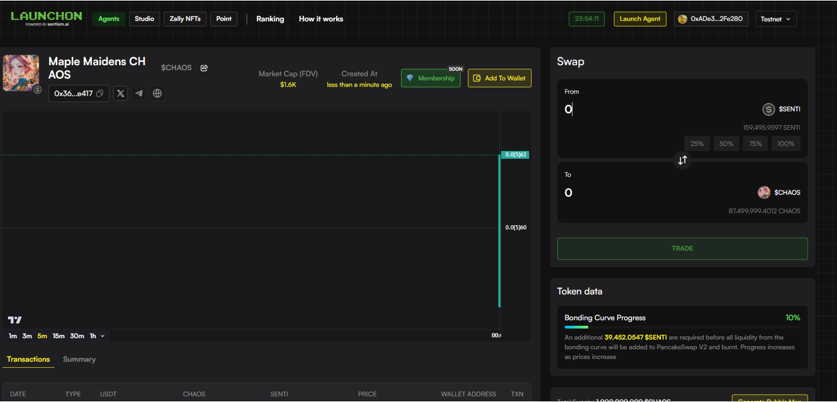Click the 0.0(5)62 price label on chart
The image size is (837, 402).
click(x=515, y=155)
